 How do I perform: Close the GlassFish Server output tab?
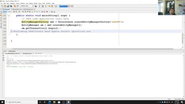click(33, 53)
